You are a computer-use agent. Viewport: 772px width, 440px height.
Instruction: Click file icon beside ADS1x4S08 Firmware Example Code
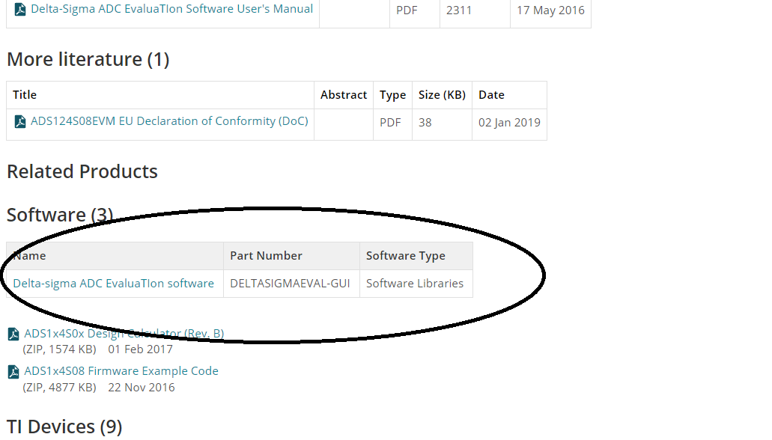(13, 372)
